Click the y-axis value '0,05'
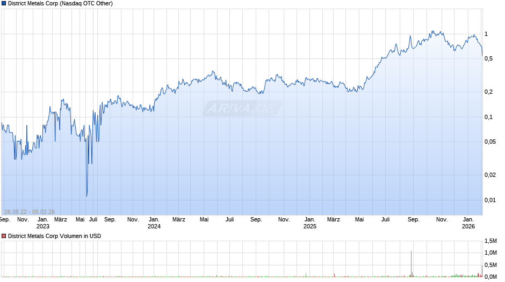The image size is (505, 282). pos(490,142)
